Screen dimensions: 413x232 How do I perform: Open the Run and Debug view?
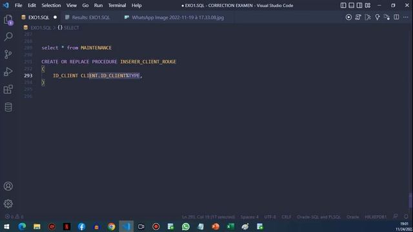8,72
